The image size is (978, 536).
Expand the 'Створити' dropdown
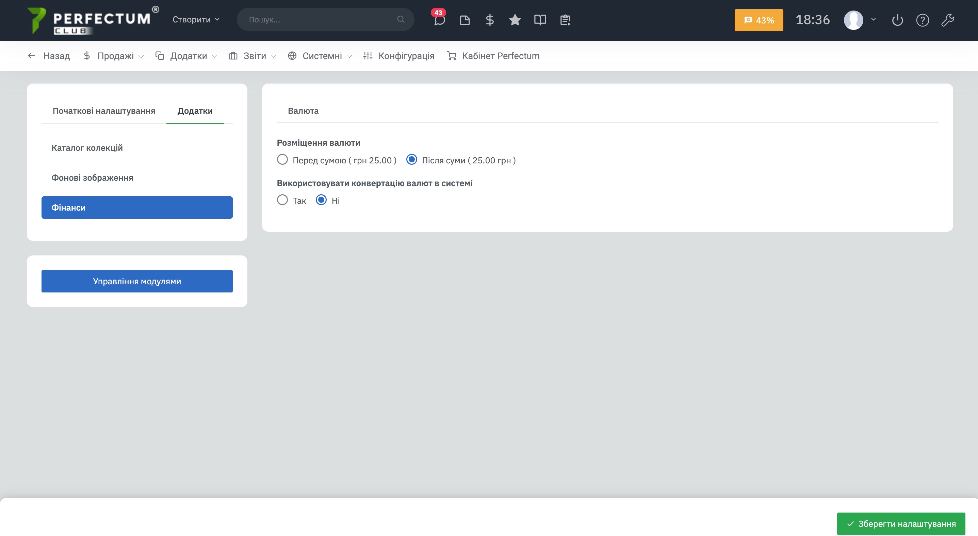pyautogui.click(x=196, y=19)
